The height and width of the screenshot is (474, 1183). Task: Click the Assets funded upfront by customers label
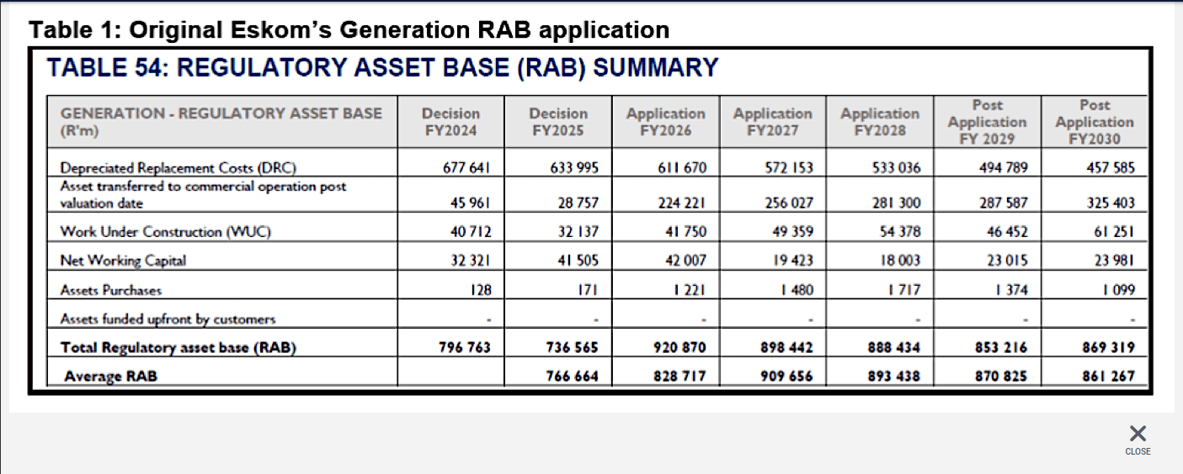tap(168, 319)
